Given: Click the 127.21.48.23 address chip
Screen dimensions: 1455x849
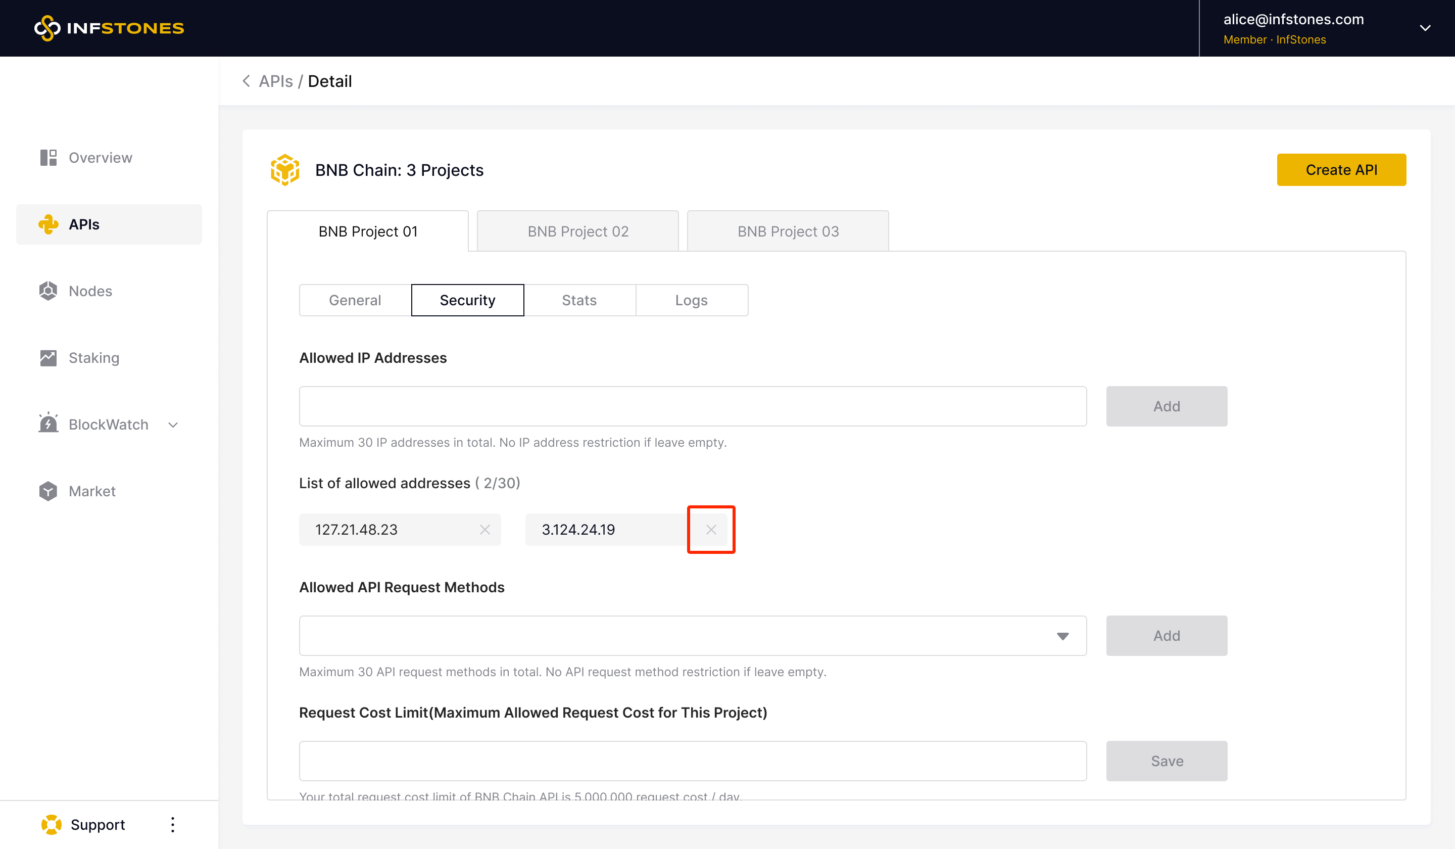Looking at the screenshot, I should click(x=400, y=530).
